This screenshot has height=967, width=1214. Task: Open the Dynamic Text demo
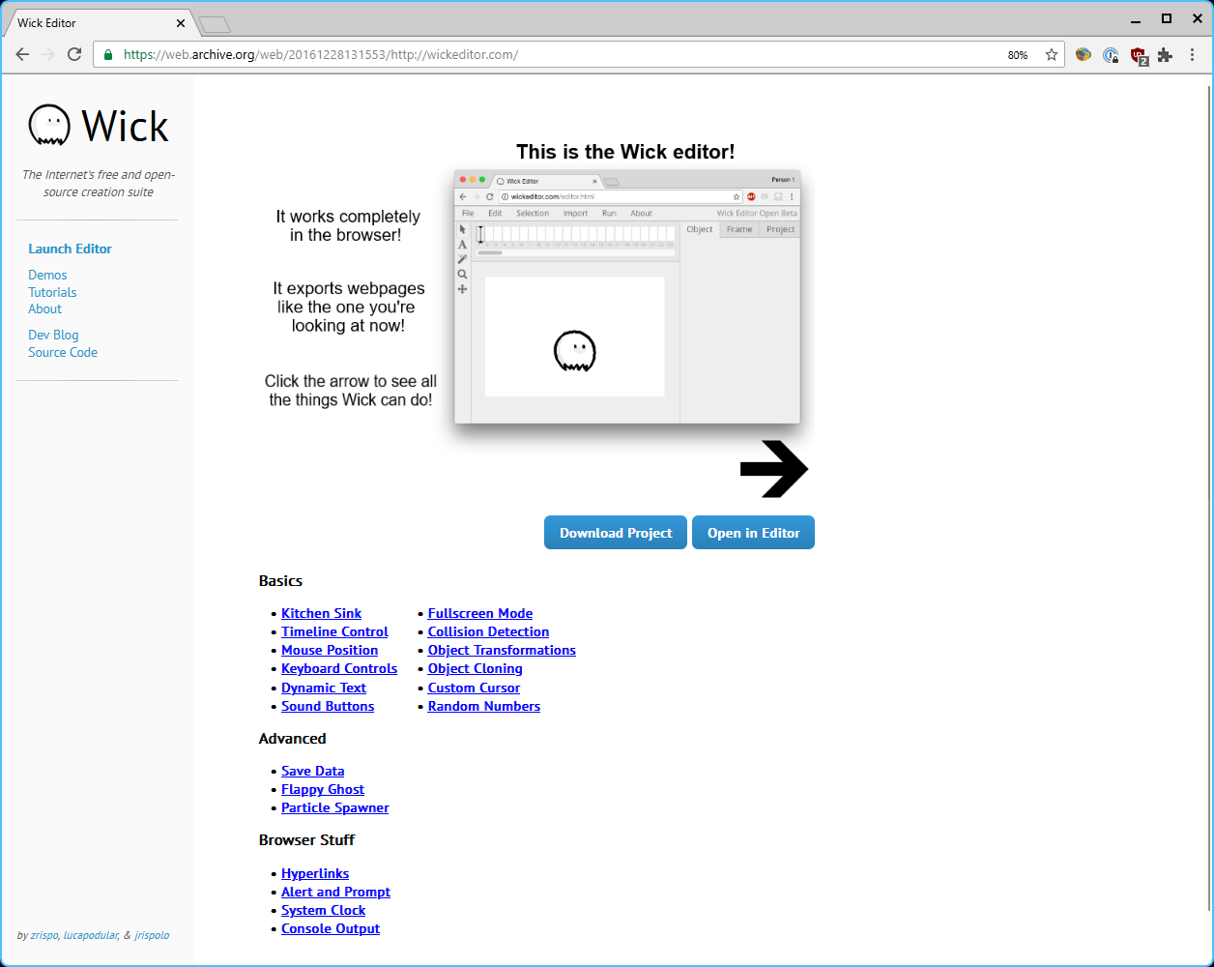coord(324,688)
